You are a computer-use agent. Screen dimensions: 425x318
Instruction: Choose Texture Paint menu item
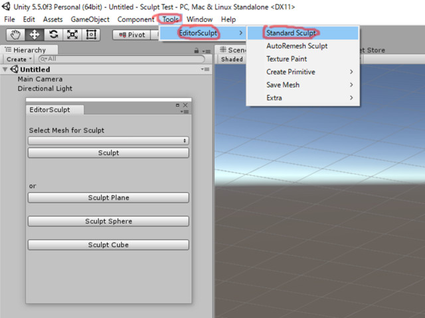pyautogui.click(x=303, y=59)
